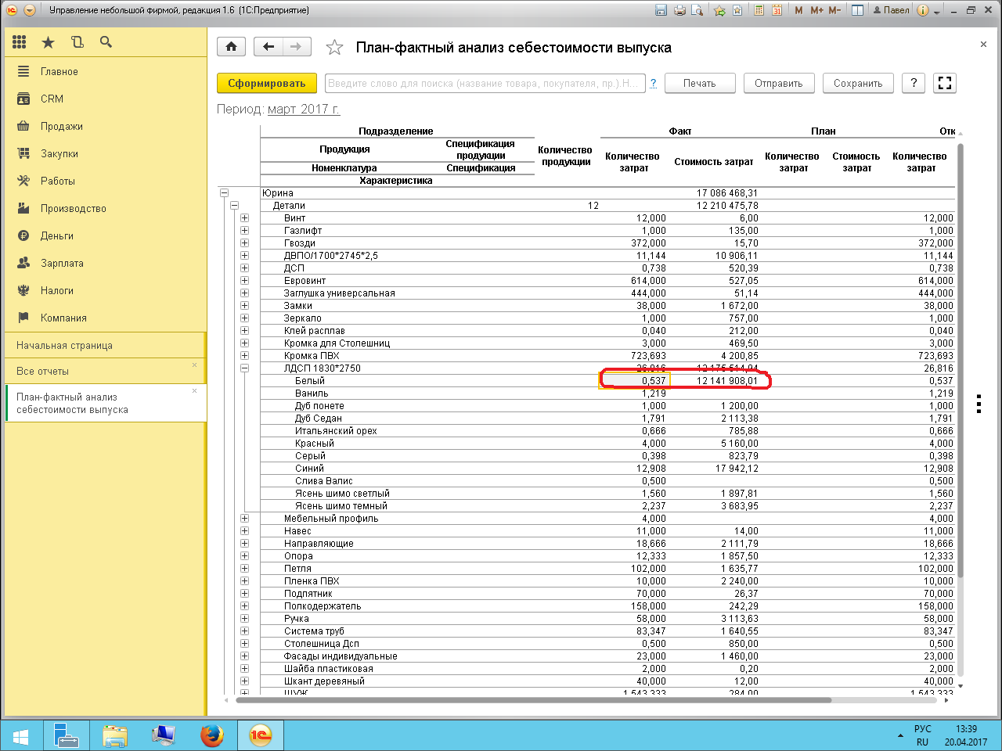
Task: Click the Печать button
Action: pyautogui.click(x=699, y=83)
